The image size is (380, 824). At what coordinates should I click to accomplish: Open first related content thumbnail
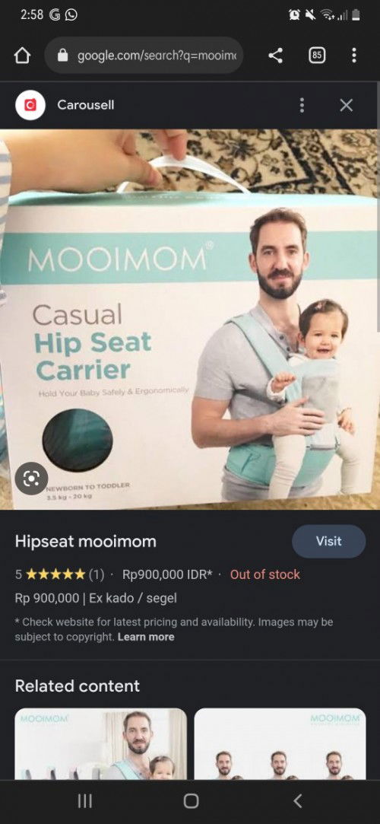pyautogui.click(x=101, y=743)
